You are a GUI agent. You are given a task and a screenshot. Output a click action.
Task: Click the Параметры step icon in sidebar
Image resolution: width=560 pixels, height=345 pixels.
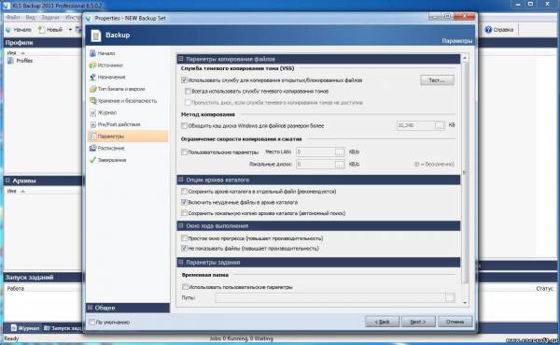pyautogui.click(x=92, y=136)
